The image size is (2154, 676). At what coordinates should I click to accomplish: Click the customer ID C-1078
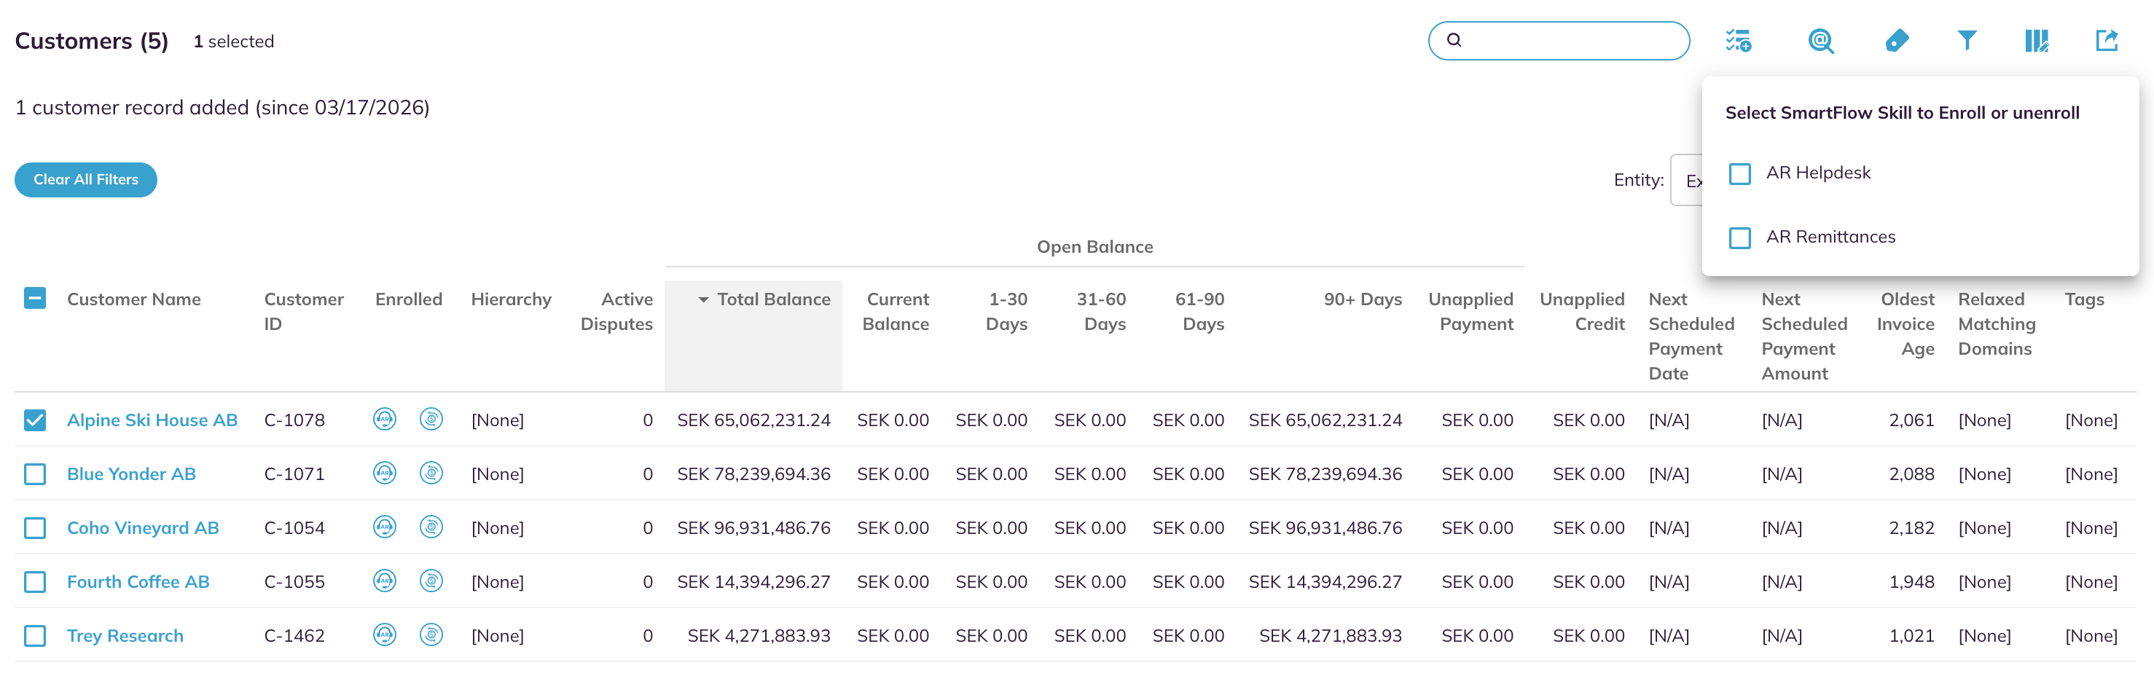[294, 420]
